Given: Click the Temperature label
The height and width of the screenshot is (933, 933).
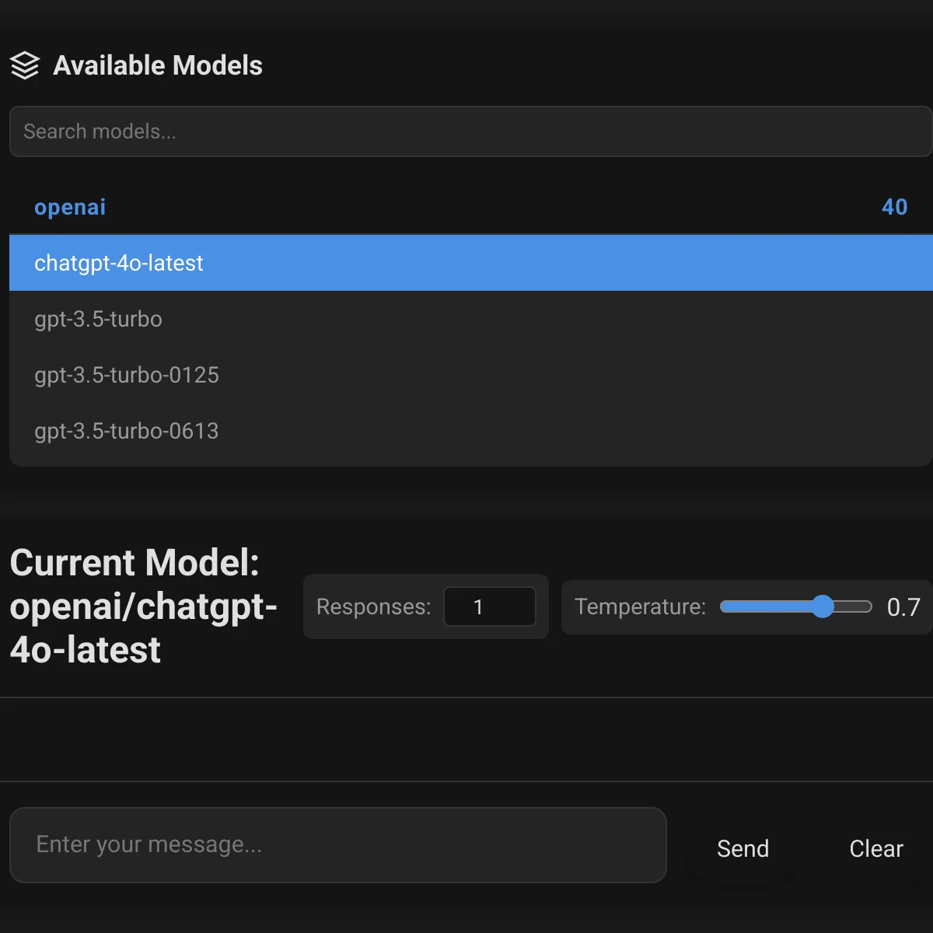Looking at the screenshot, I should 640,606.
